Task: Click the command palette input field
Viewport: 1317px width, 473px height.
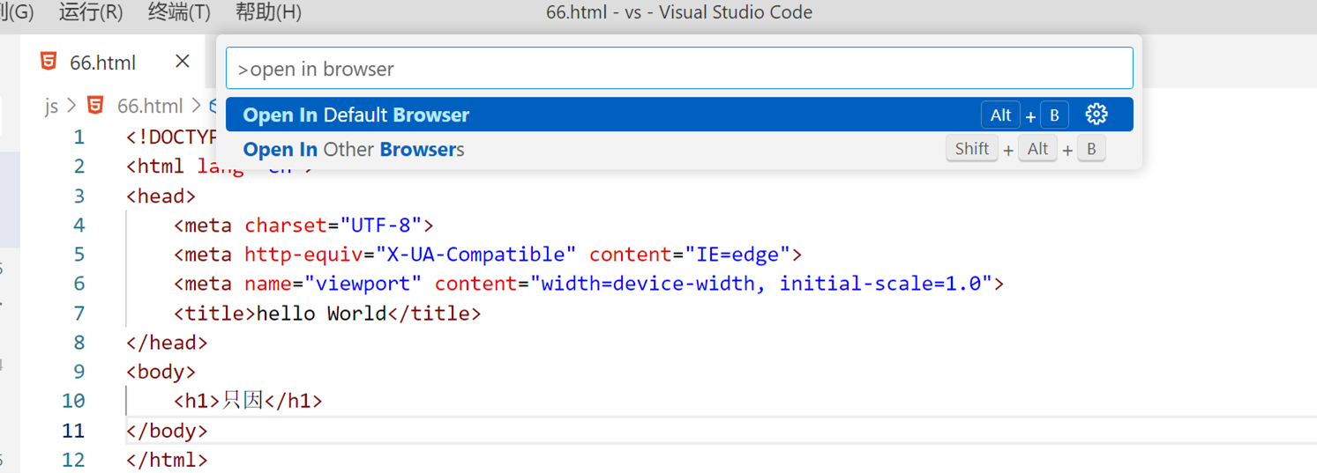Action: pos(679,69)
